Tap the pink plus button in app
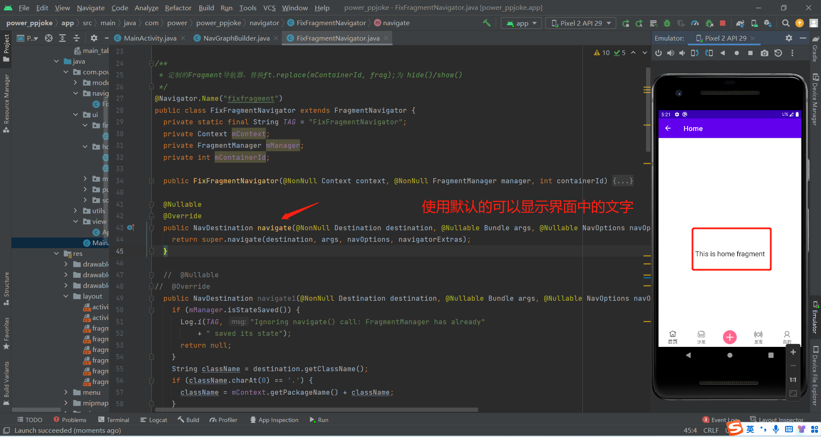The height and width of the screenshot is (437, 821). [729, 337]
